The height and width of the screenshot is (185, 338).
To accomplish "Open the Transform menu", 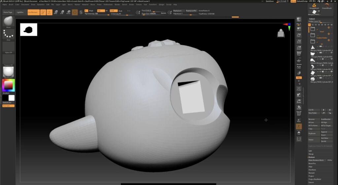I will point(152,5).
